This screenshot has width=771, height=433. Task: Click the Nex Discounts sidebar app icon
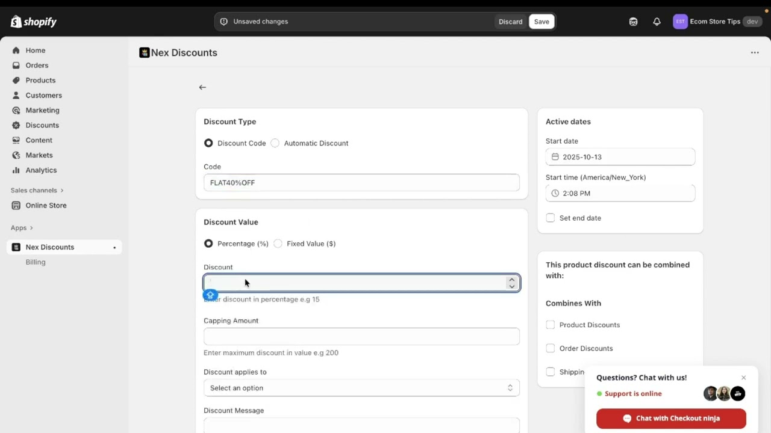[16, 247]
